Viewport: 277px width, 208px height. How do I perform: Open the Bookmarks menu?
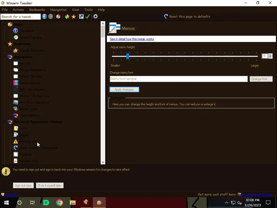pos(37,10)
